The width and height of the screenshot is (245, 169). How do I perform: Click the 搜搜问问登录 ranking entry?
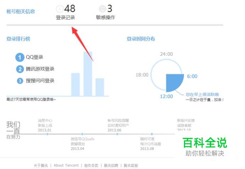(x=40, y=80)
